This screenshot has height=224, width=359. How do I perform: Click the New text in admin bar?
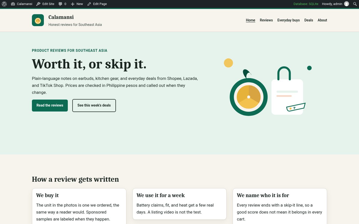click(x=80, y=4)
